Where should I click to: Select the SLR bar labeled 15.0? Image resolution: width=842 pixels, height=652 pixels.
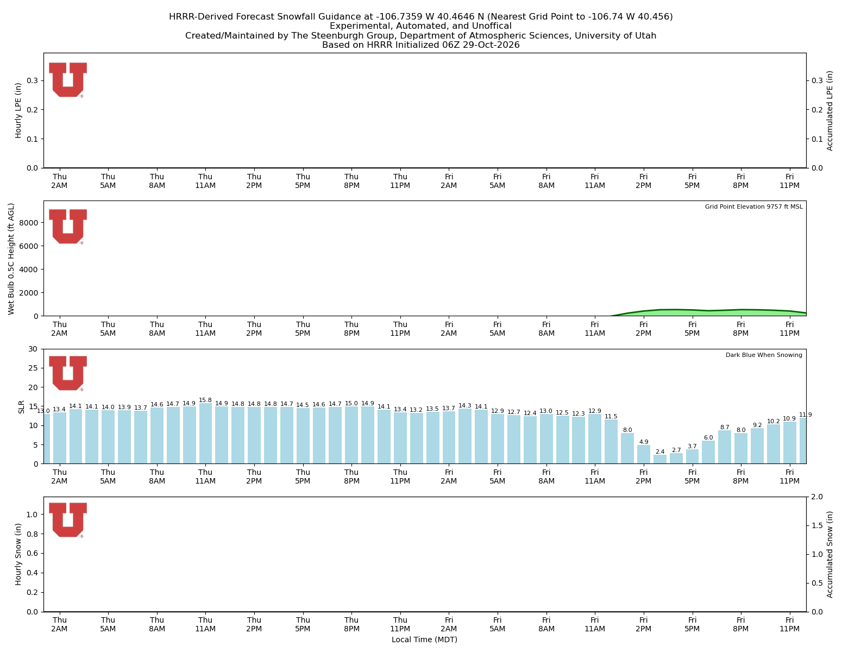(x=351, y=435)
